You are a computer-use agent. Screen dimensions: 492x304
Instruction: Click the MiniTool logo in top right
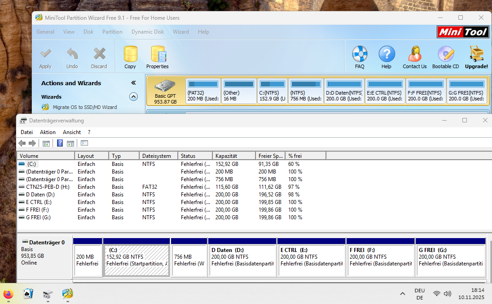point(463,32)
